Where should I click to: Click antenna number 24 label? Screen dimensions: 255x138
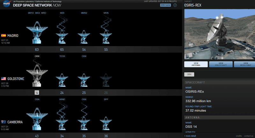click(62, 93)
